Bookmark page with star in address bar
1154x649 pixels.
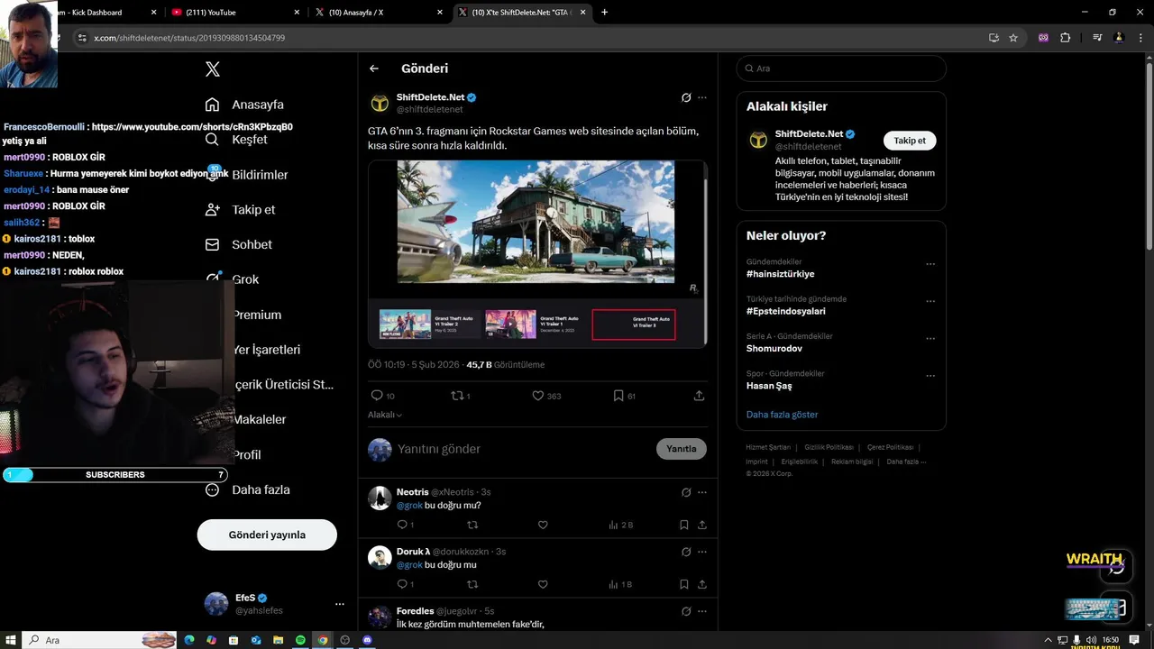1013,38
